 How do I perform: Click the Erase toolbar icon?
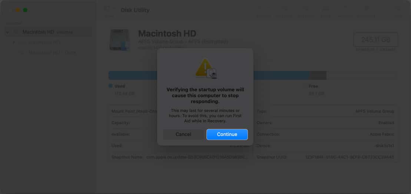point(326,8)
